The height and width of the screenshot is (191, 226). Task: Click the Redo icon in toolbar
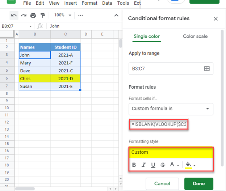24,15
